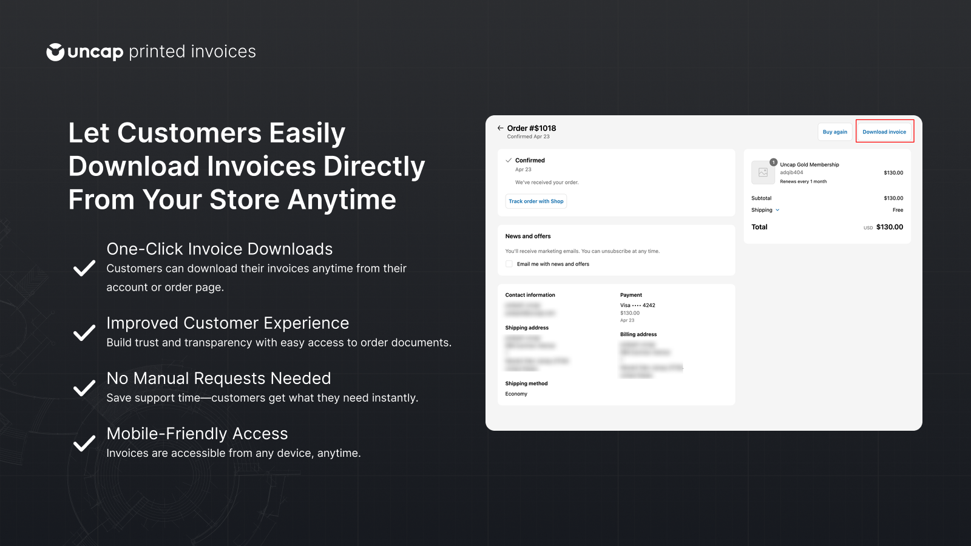Expand the Shipping cost dropdown

point(777,210)
